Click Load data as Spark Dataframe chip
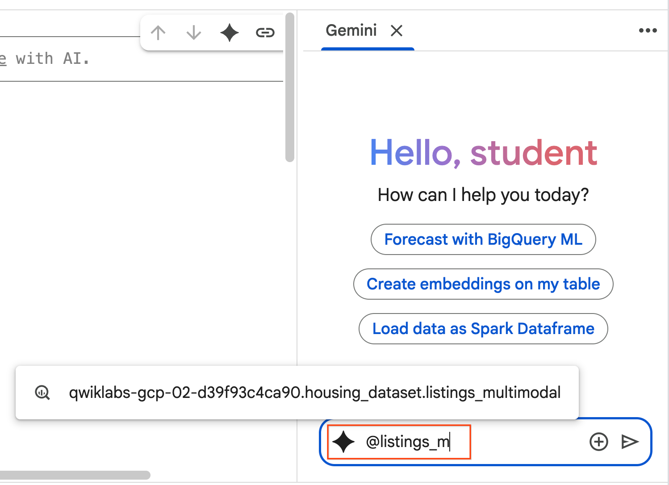Image resolution: width=669 pixels, height=485 pixels. point(483,329)
